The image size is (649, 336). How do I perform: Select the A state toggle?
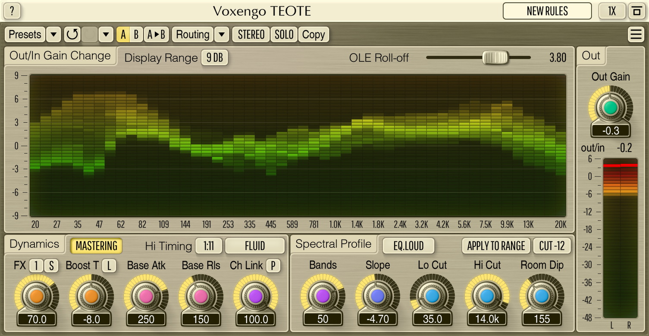123,34
